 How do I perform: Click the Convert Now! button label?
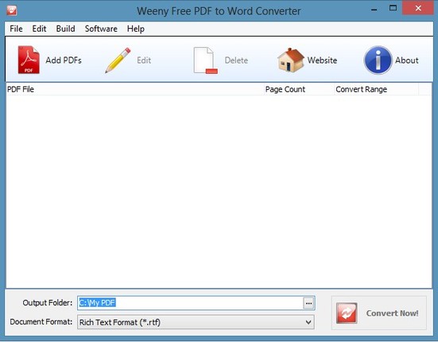[x=392, y=313]
